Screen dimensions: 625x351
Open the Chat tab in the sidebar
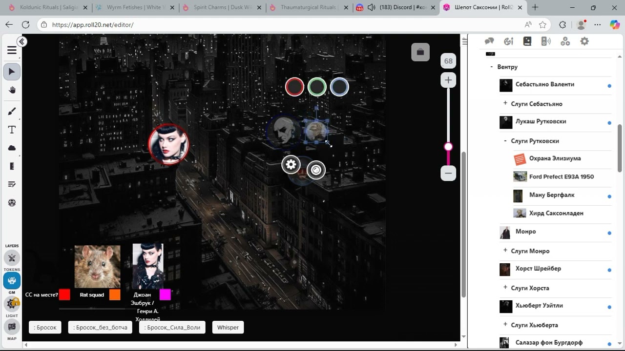pos(489,41)
